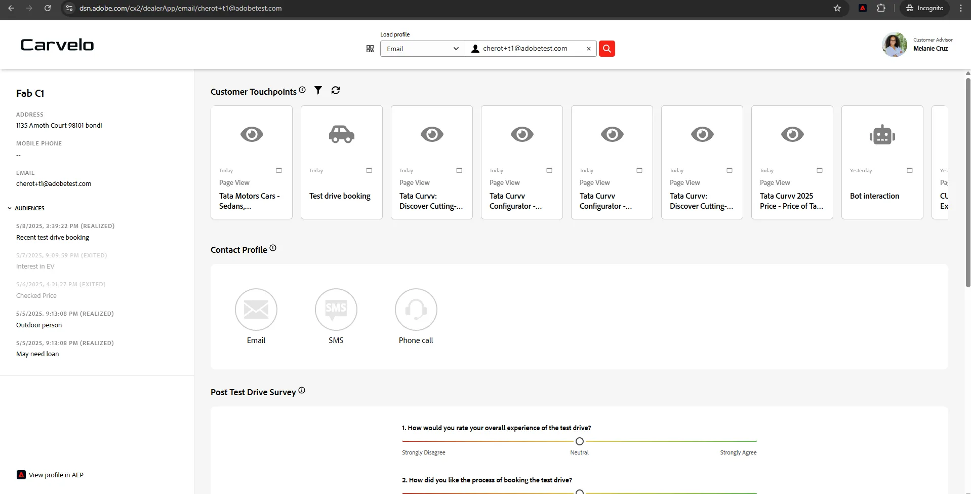Click the Adobe icon beside View profile in AEP
The height and width of the screenshot is (494, 971).
coord(21,475)
